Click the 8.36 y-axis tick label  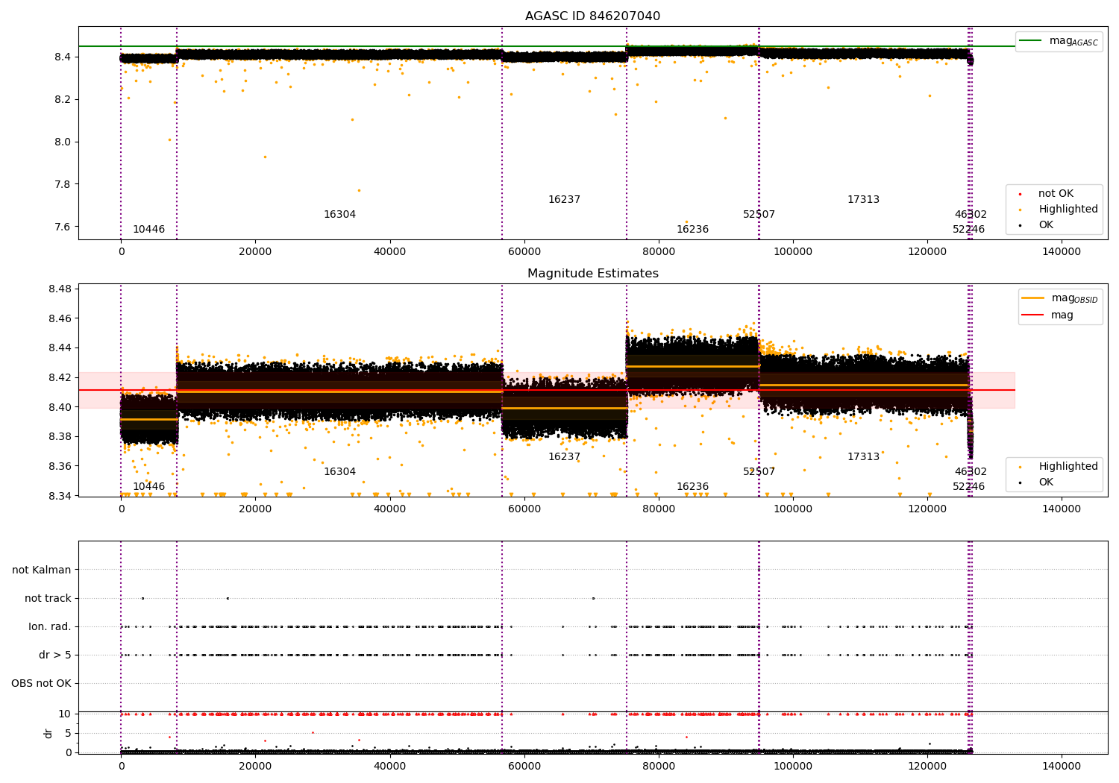pos(60,466)
